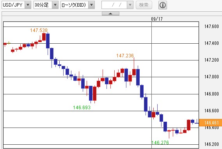The image size is (222, 149).
Task: Click the tall blue candle below 147.538
Action: pyautogui.click(x=48, y=41)
